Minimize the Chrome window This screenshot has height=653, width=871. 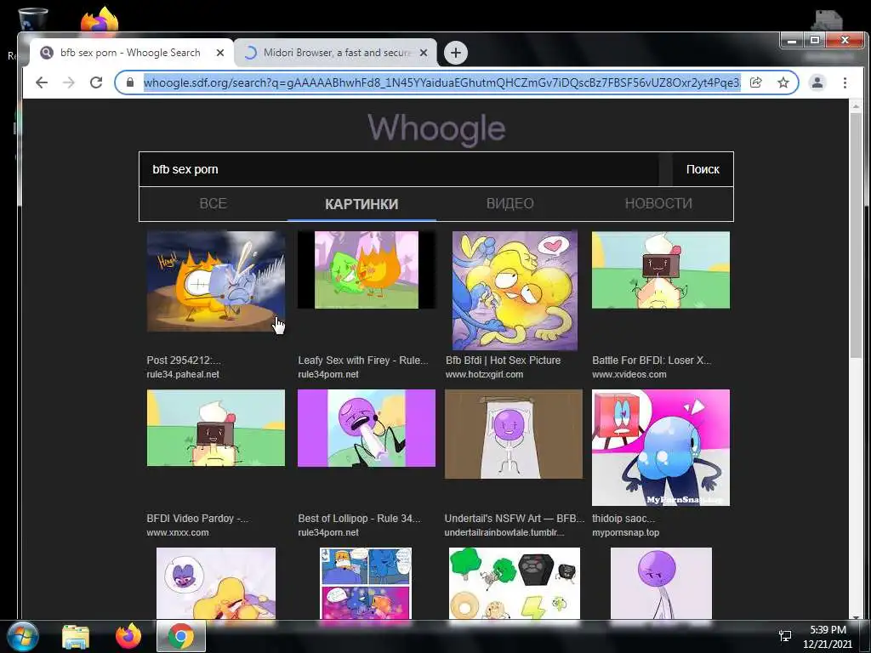792,40
